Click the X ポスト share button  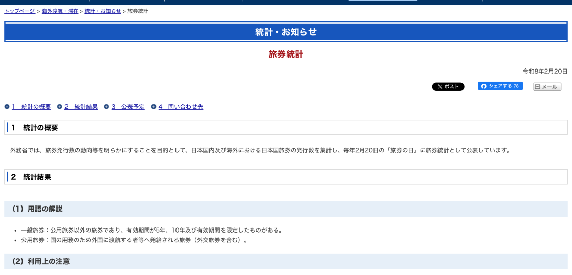pos(448,87)
